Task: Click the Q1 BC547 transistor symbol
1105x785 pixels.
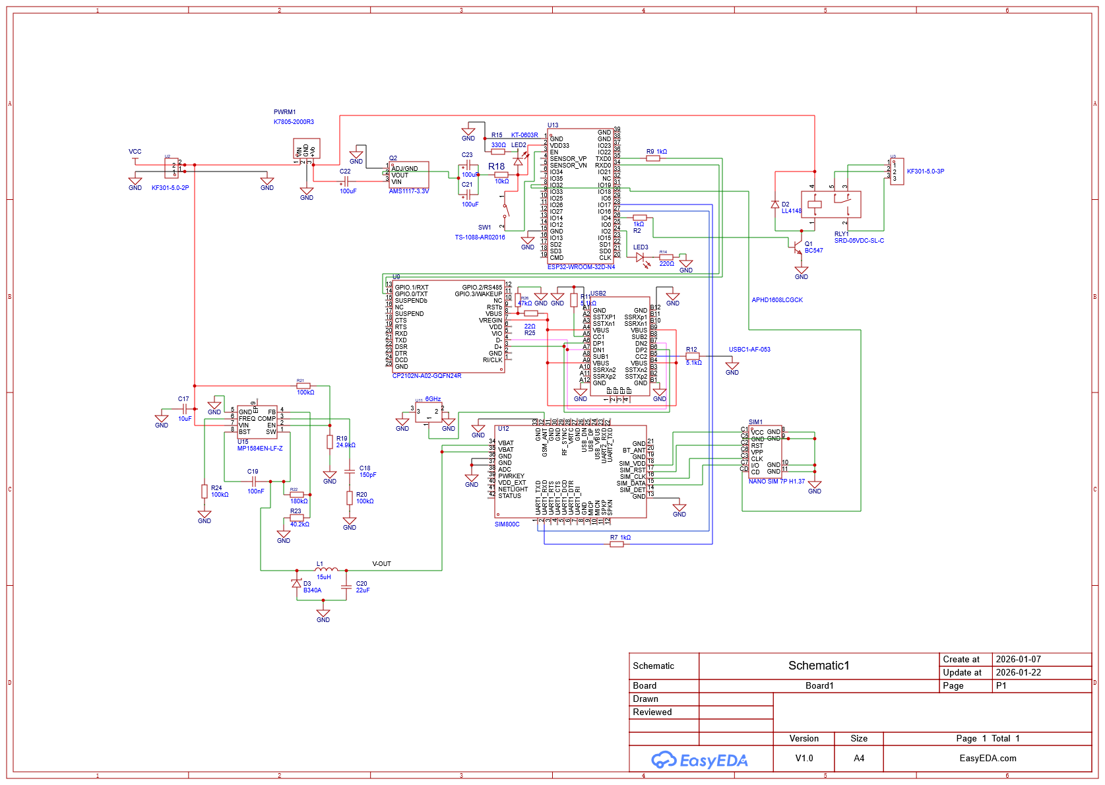Action: pyautogui.click(x=799, y=247)
